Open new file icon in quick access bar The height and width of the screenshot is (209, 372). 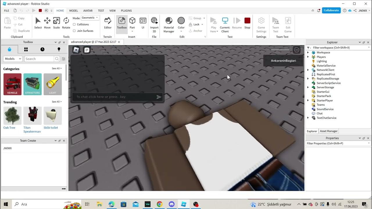15,10
